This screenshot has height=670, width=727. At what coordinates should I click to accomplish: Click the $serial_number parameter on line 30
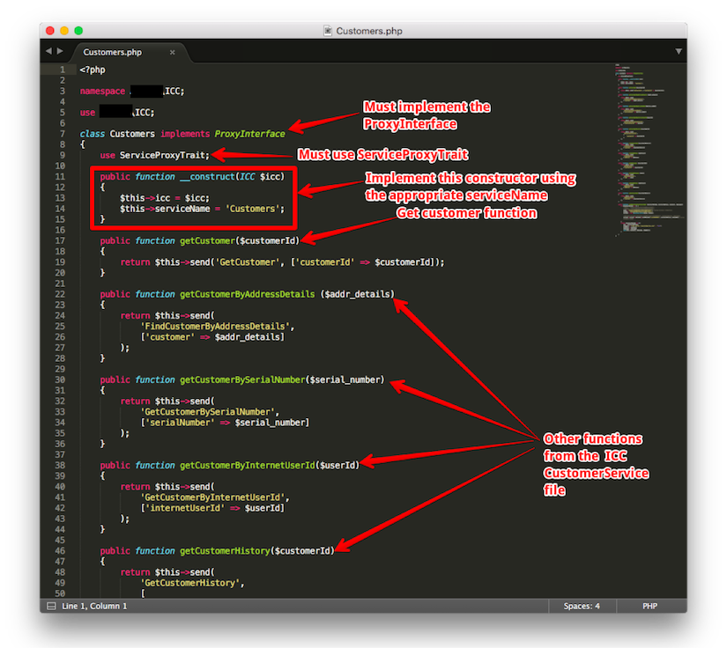point(345,380)
